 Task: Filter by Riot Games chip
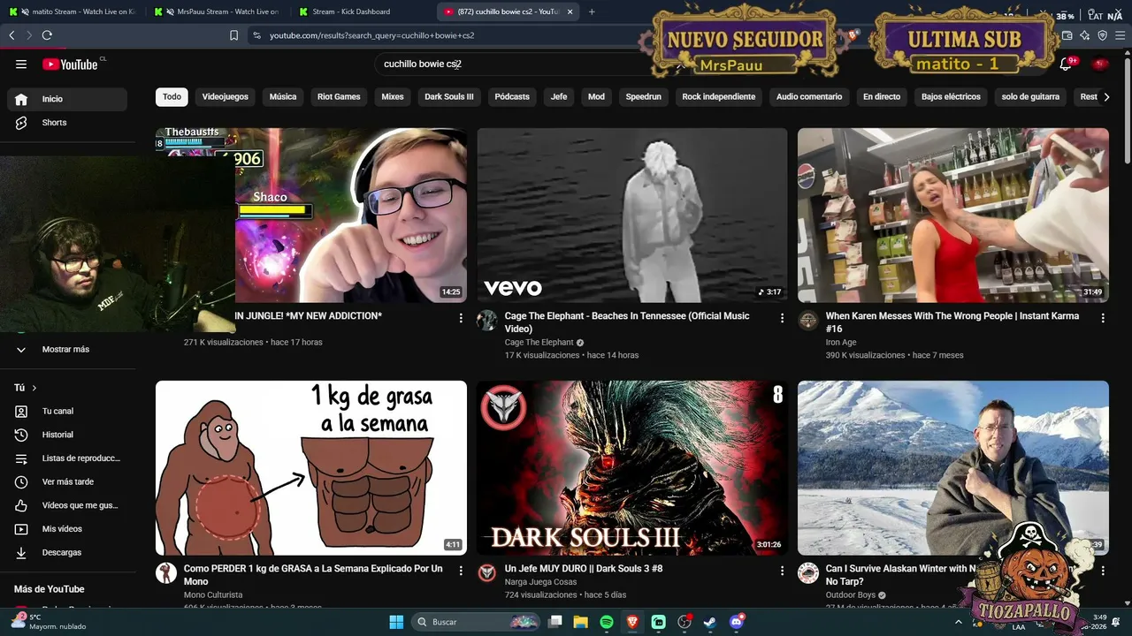[x=339, y=96]
